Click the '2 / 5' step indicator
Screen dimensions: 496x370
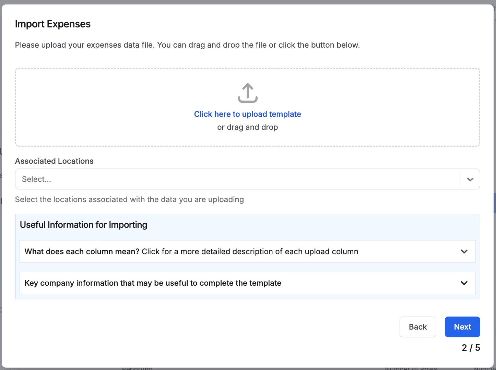[x=471, y=348]
